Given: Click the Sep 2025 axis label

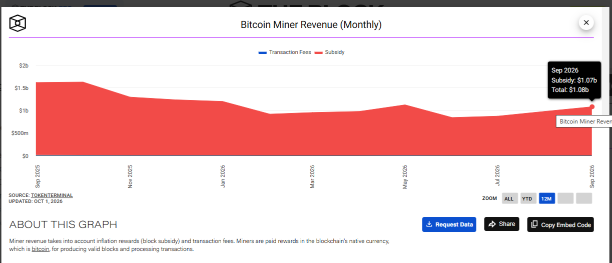Looking at the screenshot, I should pyautogui.click(x=38, y=176).
